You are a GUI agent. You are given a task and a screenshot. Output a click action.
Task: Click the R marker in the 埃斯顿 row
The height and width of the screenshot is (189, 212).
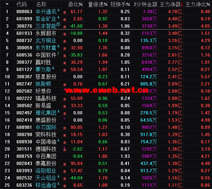tap(65, 85)
